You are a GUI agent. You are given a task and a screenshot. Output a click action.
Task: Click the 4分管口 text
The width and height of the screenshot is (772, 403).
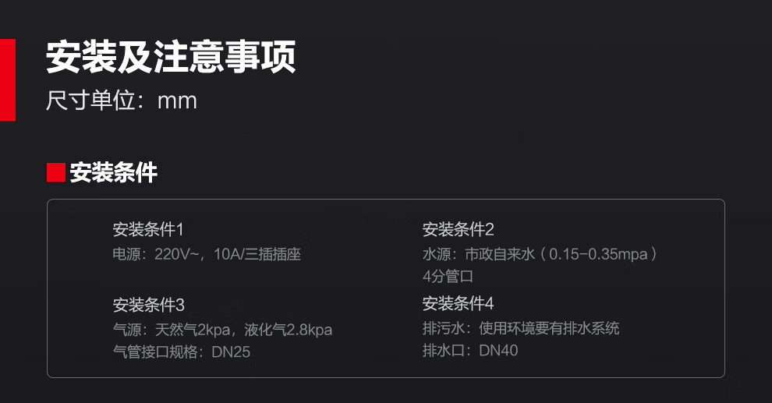(448, 276)
